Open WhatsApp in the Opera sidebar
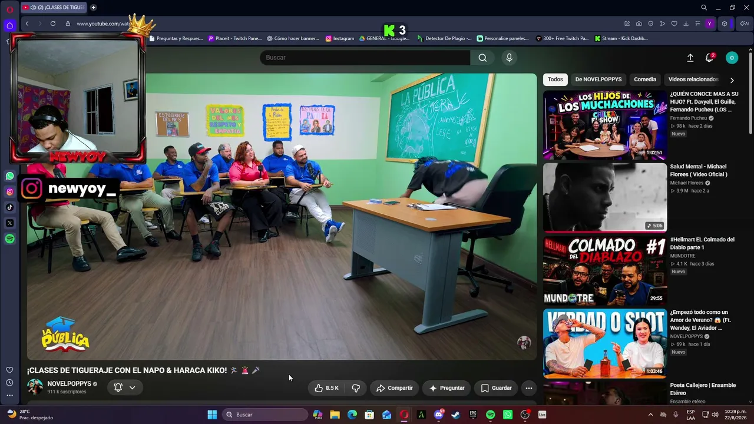Image resolution: width=754 pixels, height=424 pixels. [9, 176]
